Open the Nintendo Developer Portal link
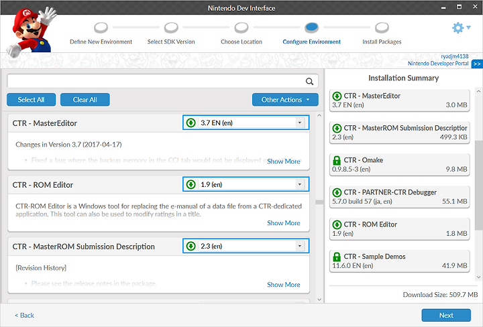Screen dimensions: 483x327 point(438,64)
